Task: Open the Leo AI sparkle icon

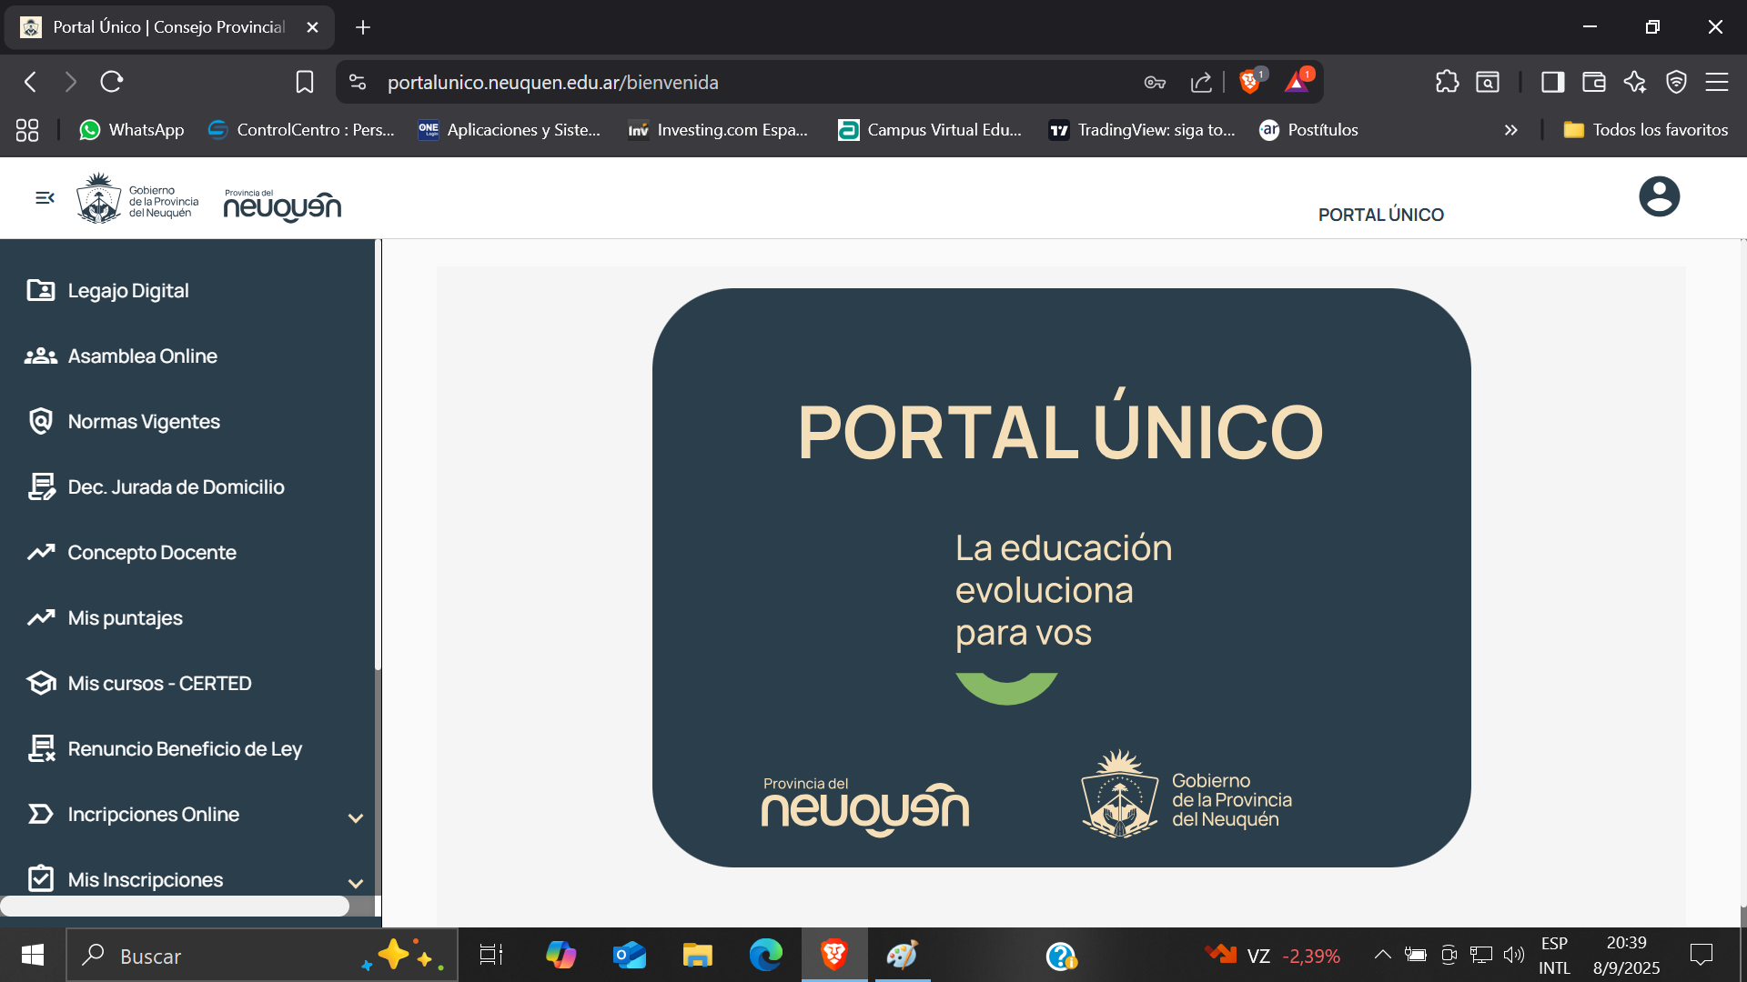Action: point(1635,82)
